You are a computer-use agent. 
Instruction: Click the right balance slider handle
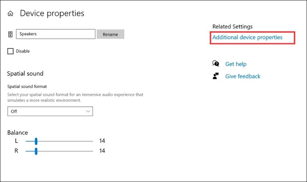(36, 151)
